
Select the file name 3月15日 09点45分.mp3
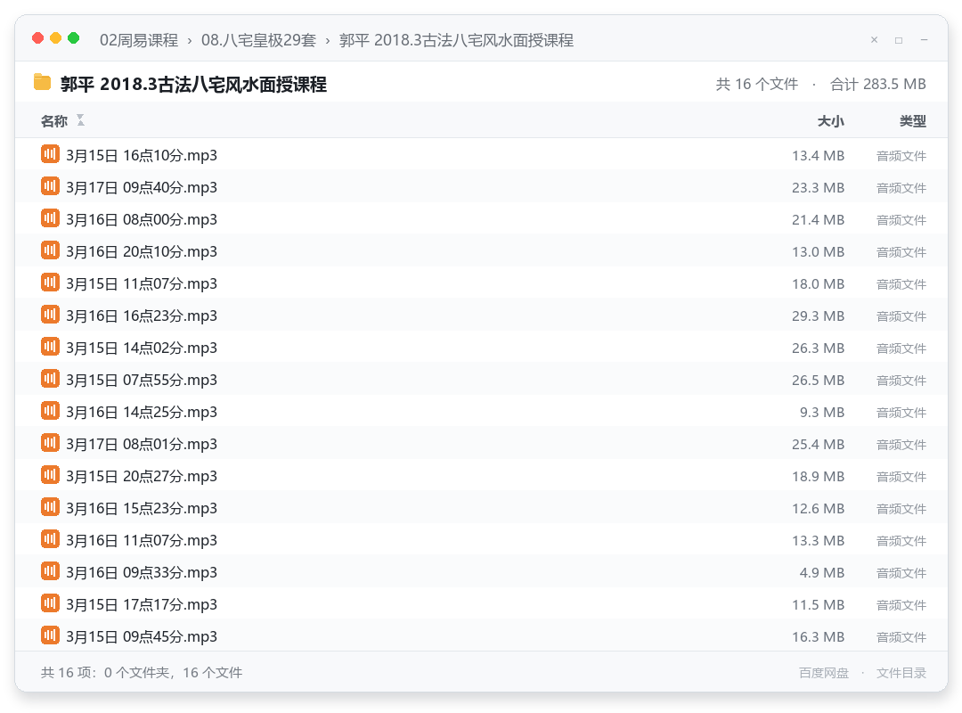click(142, 637)
